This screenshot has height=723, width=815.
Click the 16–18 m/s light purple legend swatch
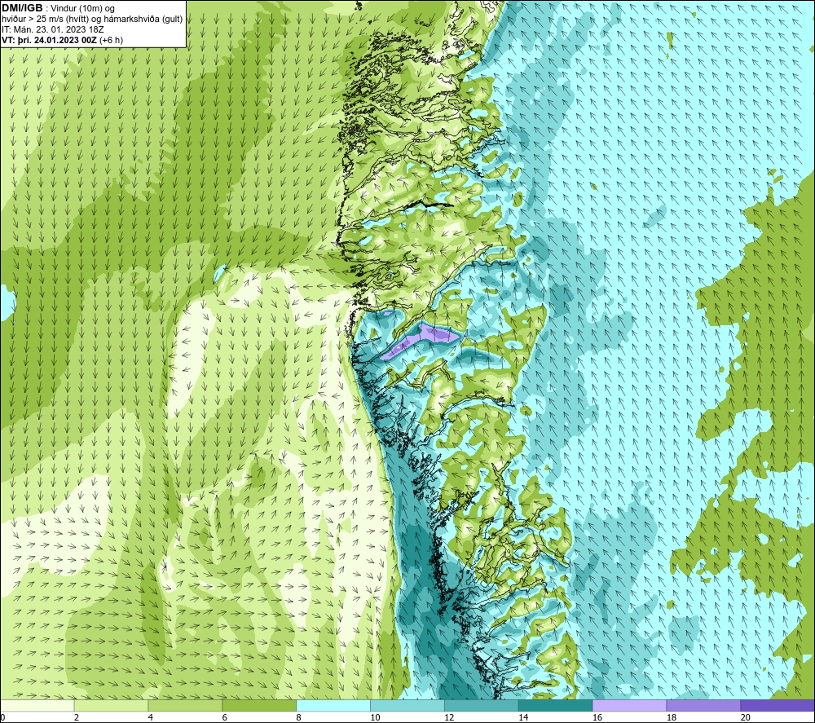pos(629,705)
